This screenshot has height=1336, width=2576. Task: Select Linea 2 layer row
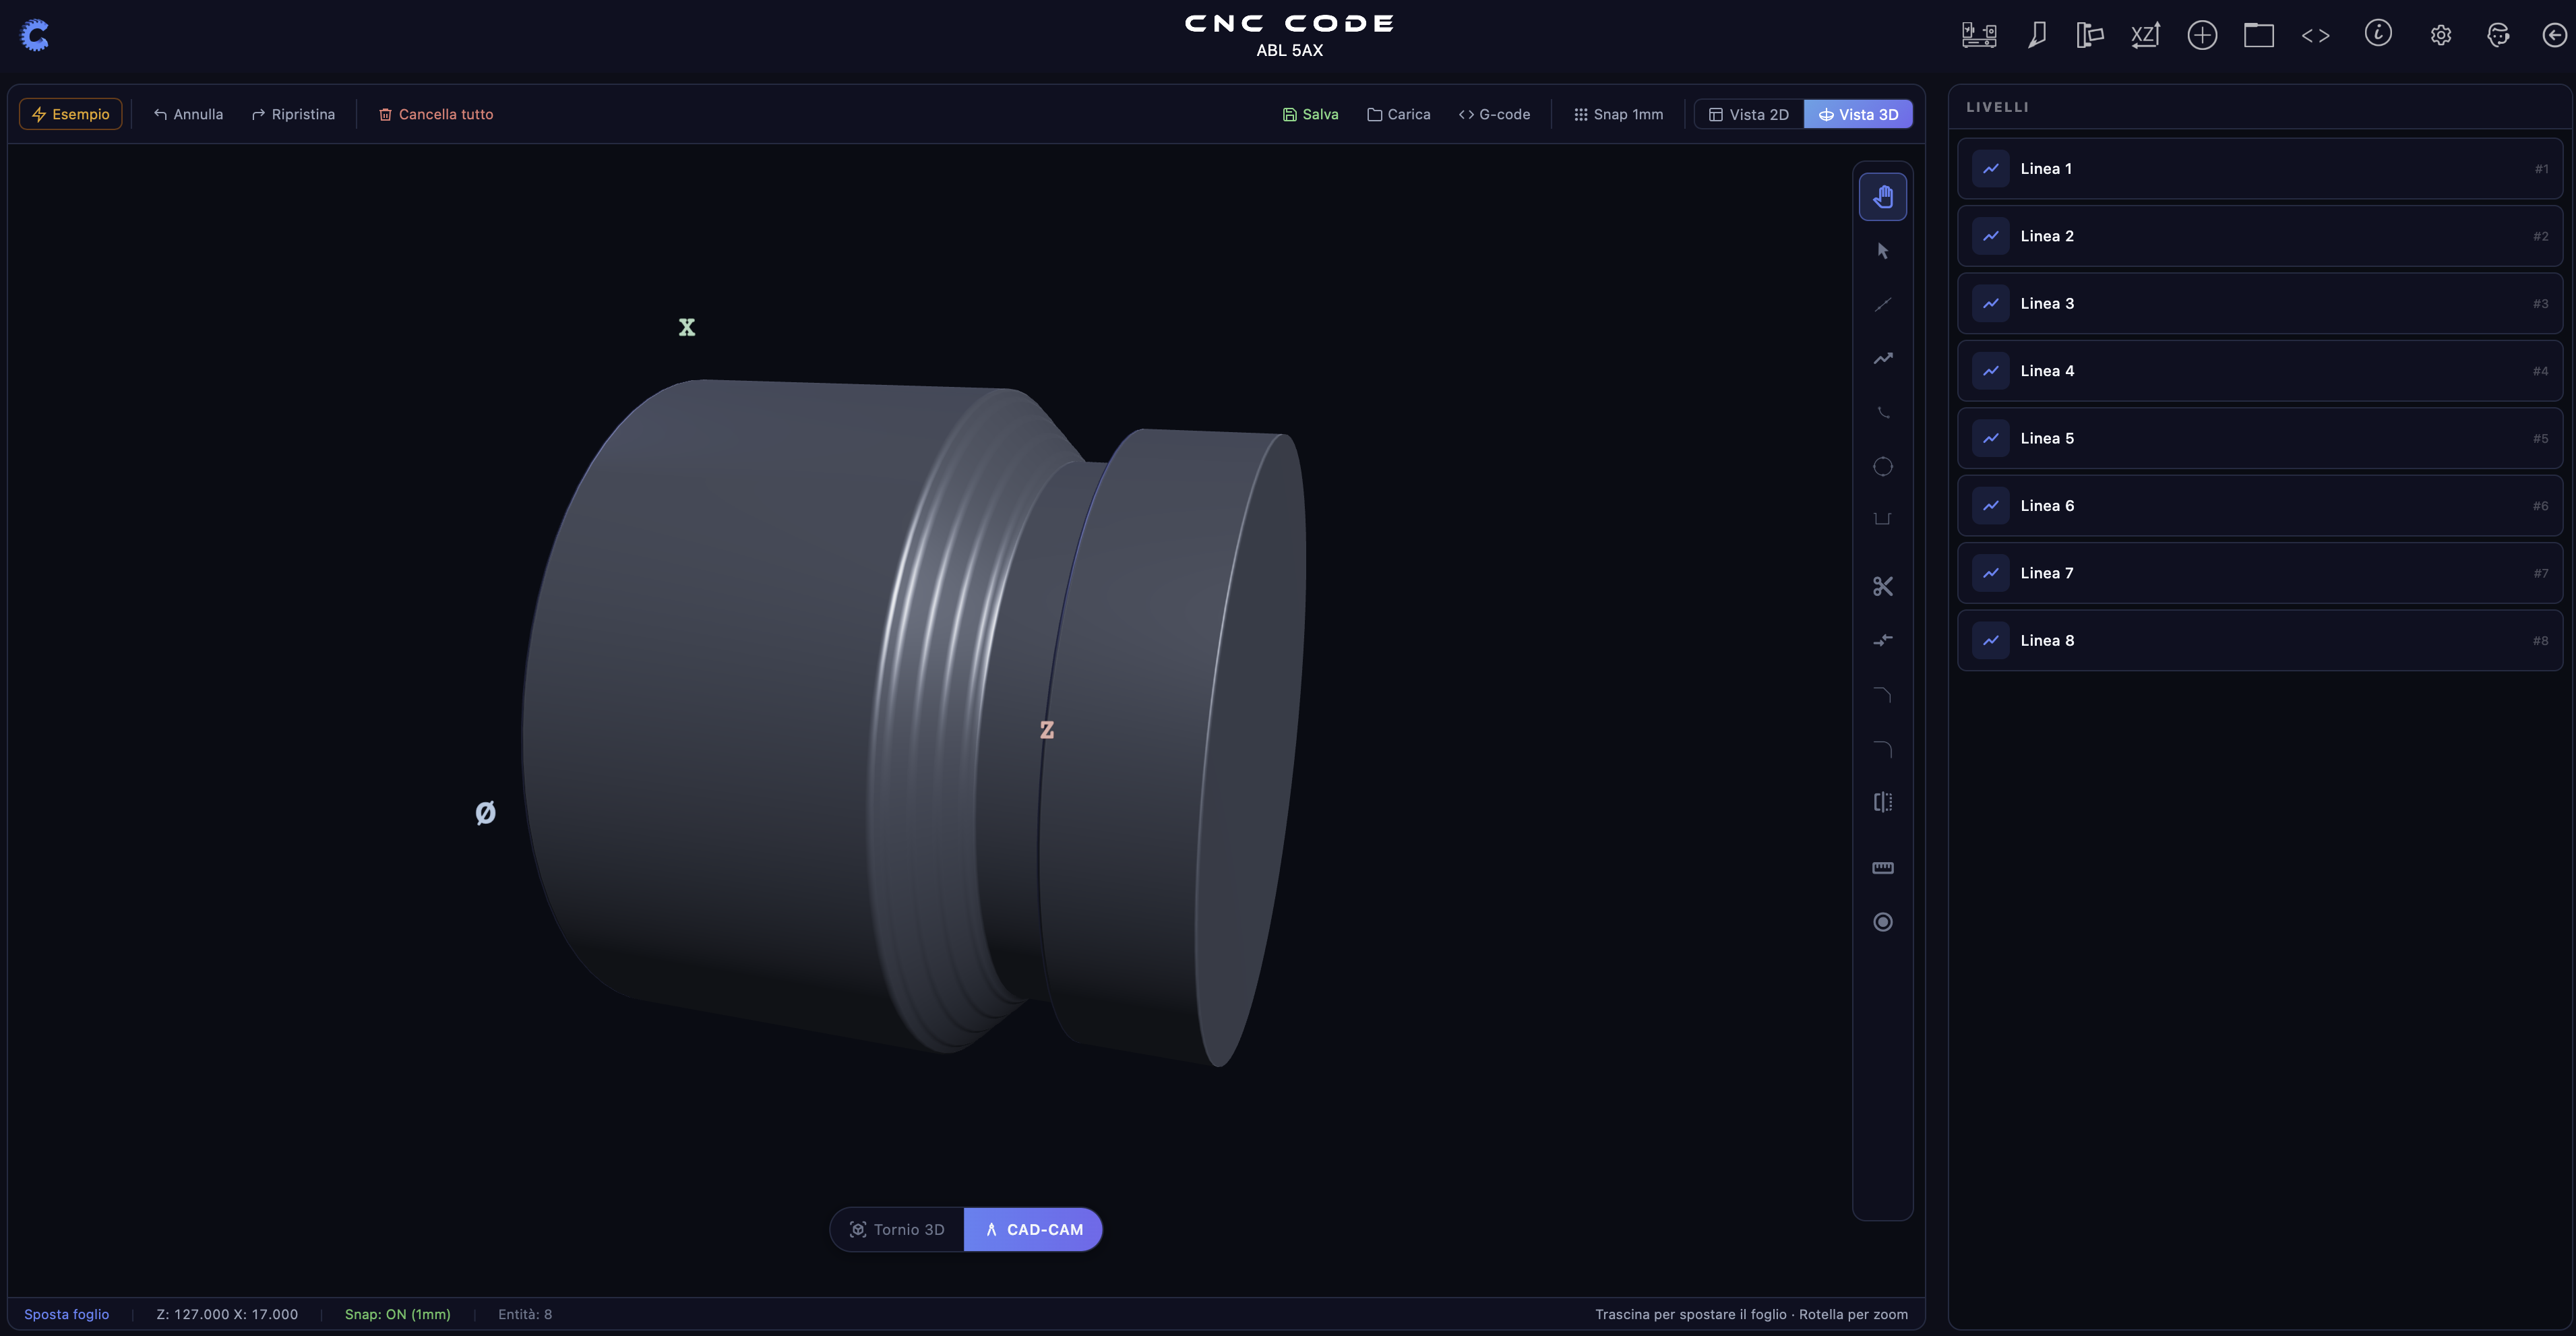[x=2260, y=236]
